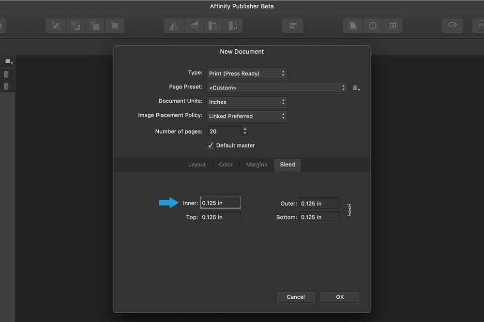Click the Bottom bleed input field
The width and height of the screenshot is (484, 322).
point(319,217)
